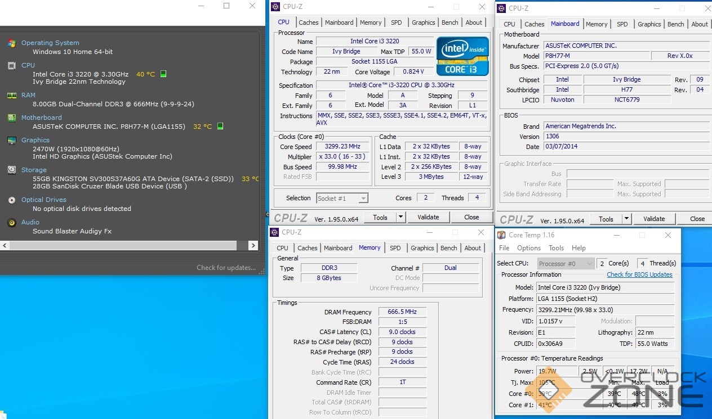The image size is (712, 419).
Task: Click Validate in CPU-Z processor window
Action: [428, 217]
